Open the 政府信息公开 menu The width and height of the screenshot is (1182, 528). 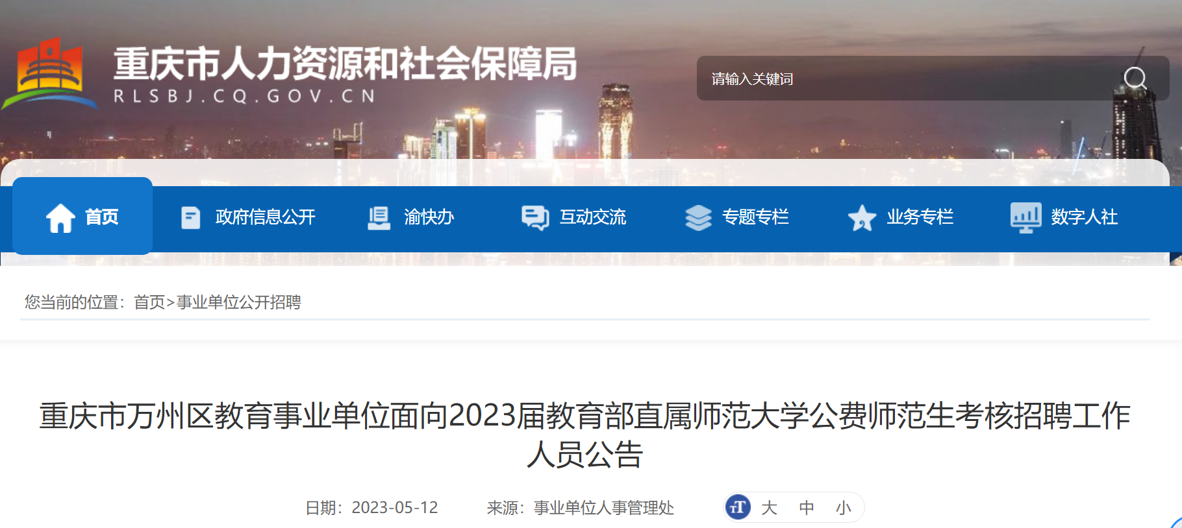[x=266, y=217]
